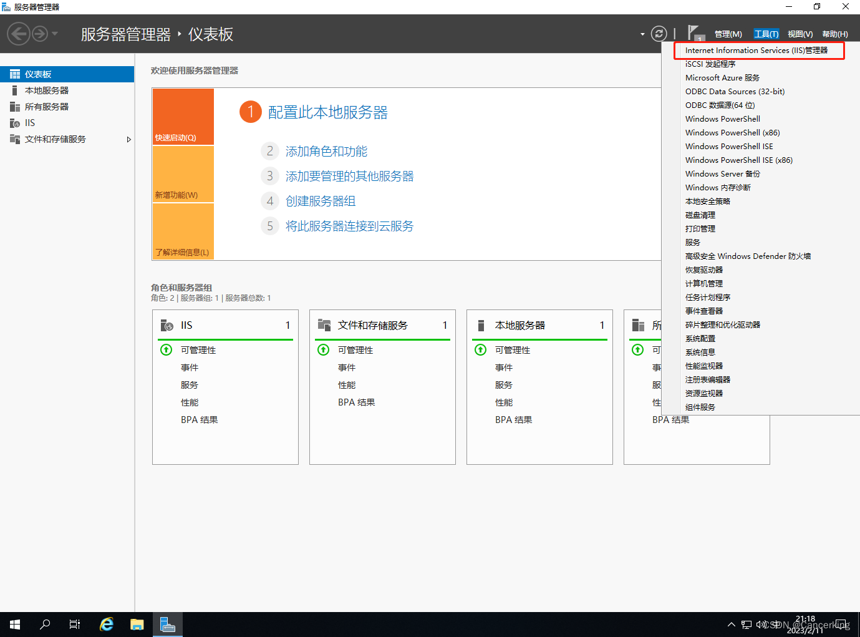Open Task View from the taskbar
Viewport: 860px width, 637px height.
coord(75,625)
